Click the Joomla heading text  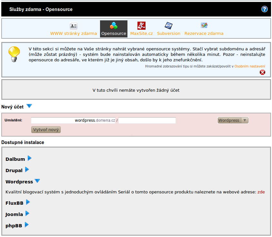click(x=14, y=214)
